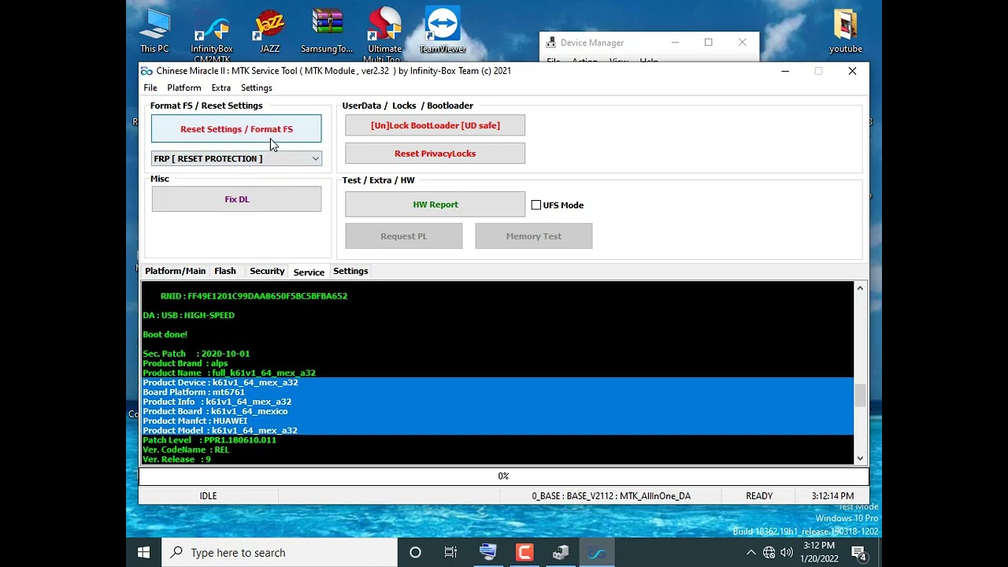The width and height of the screenshot is (1008, 567).
Task: Switch to Platform/Main tab
Action: click(175, 271)
